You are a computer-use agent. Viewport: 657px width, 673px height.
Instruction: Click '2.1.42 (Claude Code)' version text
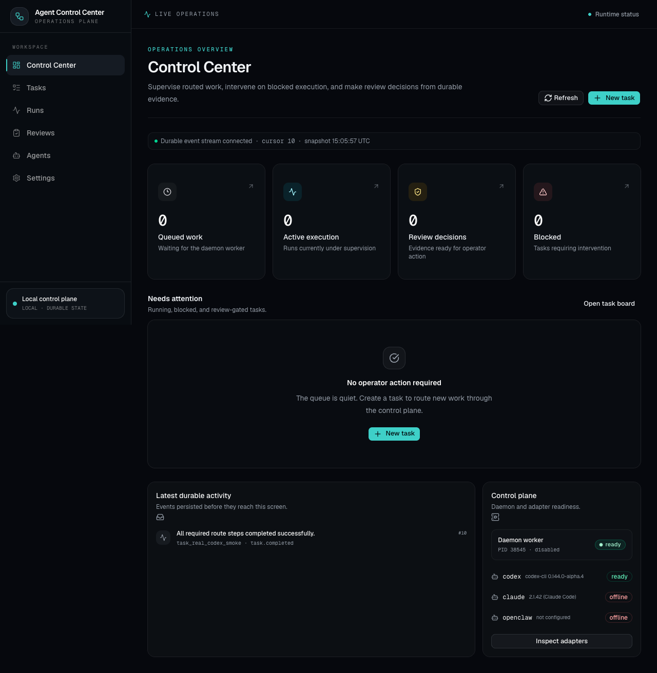[553, 597]
